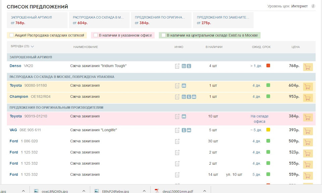Click car applicability icon for Toyota 90919-01210

pos(184,116)
